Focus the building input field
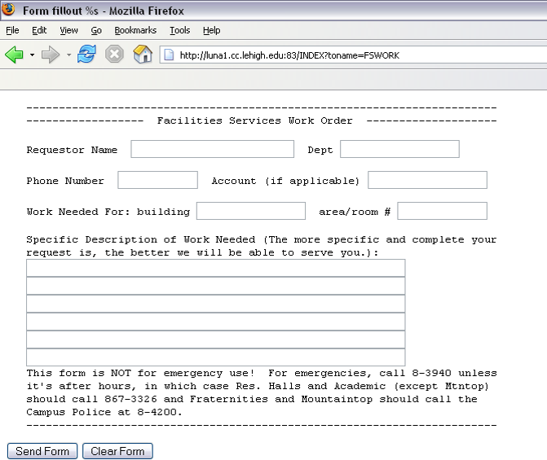547x460 pixels. pyautogui.click(x=251, y=211)
